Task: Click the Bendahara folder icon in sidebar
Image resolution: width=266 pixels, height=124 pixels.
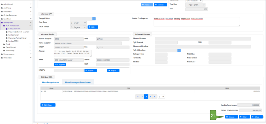Action: (x=2, y=12)
